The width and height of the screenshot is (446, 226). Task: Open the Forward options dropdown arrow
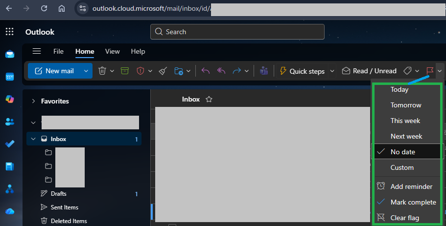(247, 71)
